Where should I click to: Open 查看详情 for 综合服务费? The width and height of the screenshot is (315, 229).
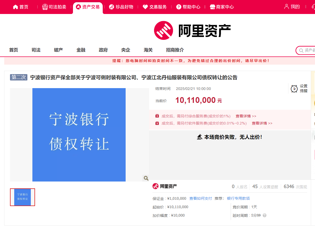click(246, 116)
